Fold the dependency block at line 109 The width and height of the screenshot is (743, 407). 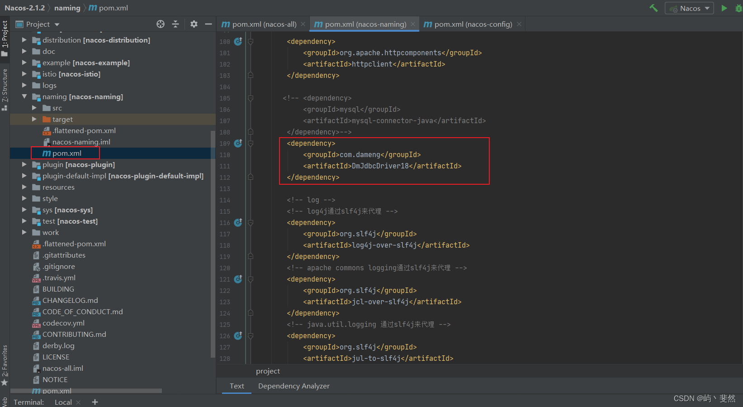[251, 143]
